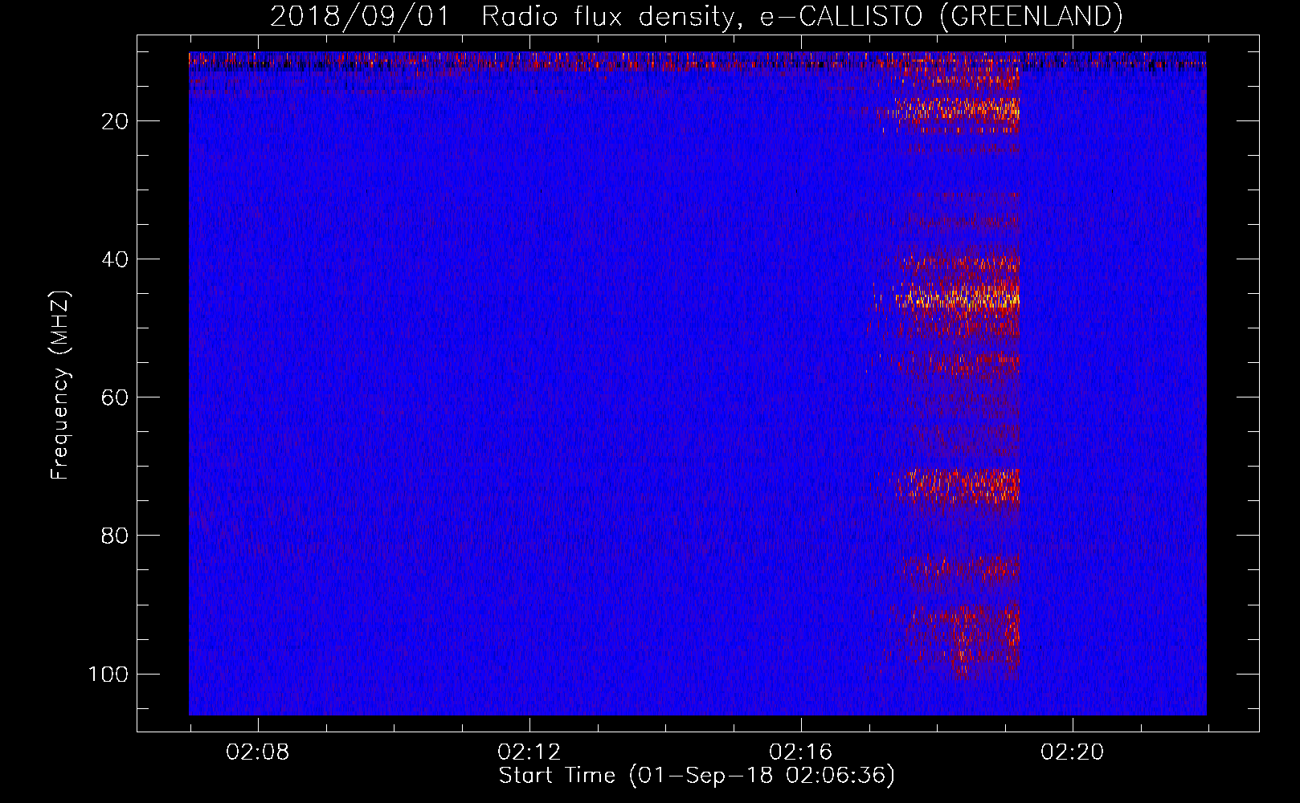The height and width of the screenshot is (803, 1300).
Task: Click the plot title mentioning e-CALLISTO (GREENLAND)
Action: point(696,16)
